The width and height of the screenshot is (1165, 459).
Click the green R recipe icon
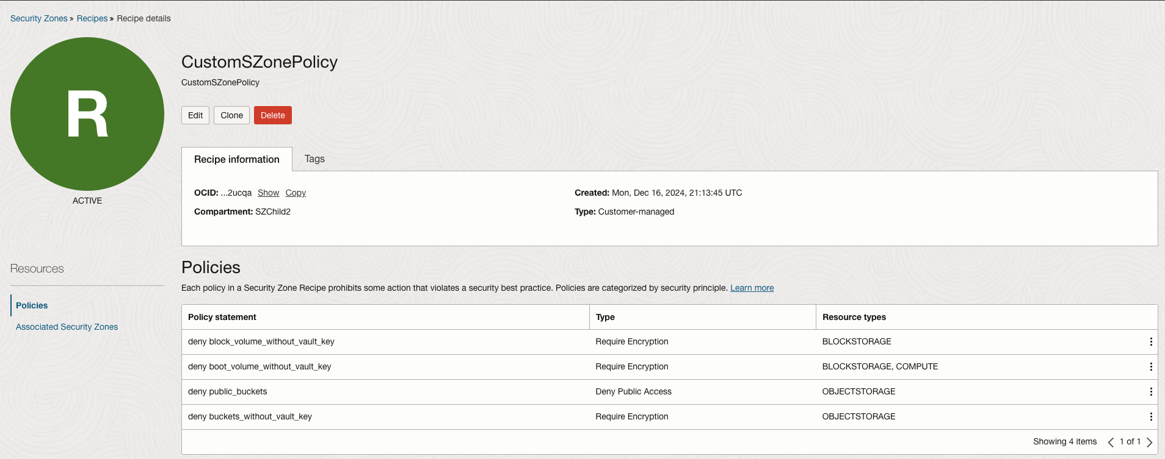click(87, 114)
